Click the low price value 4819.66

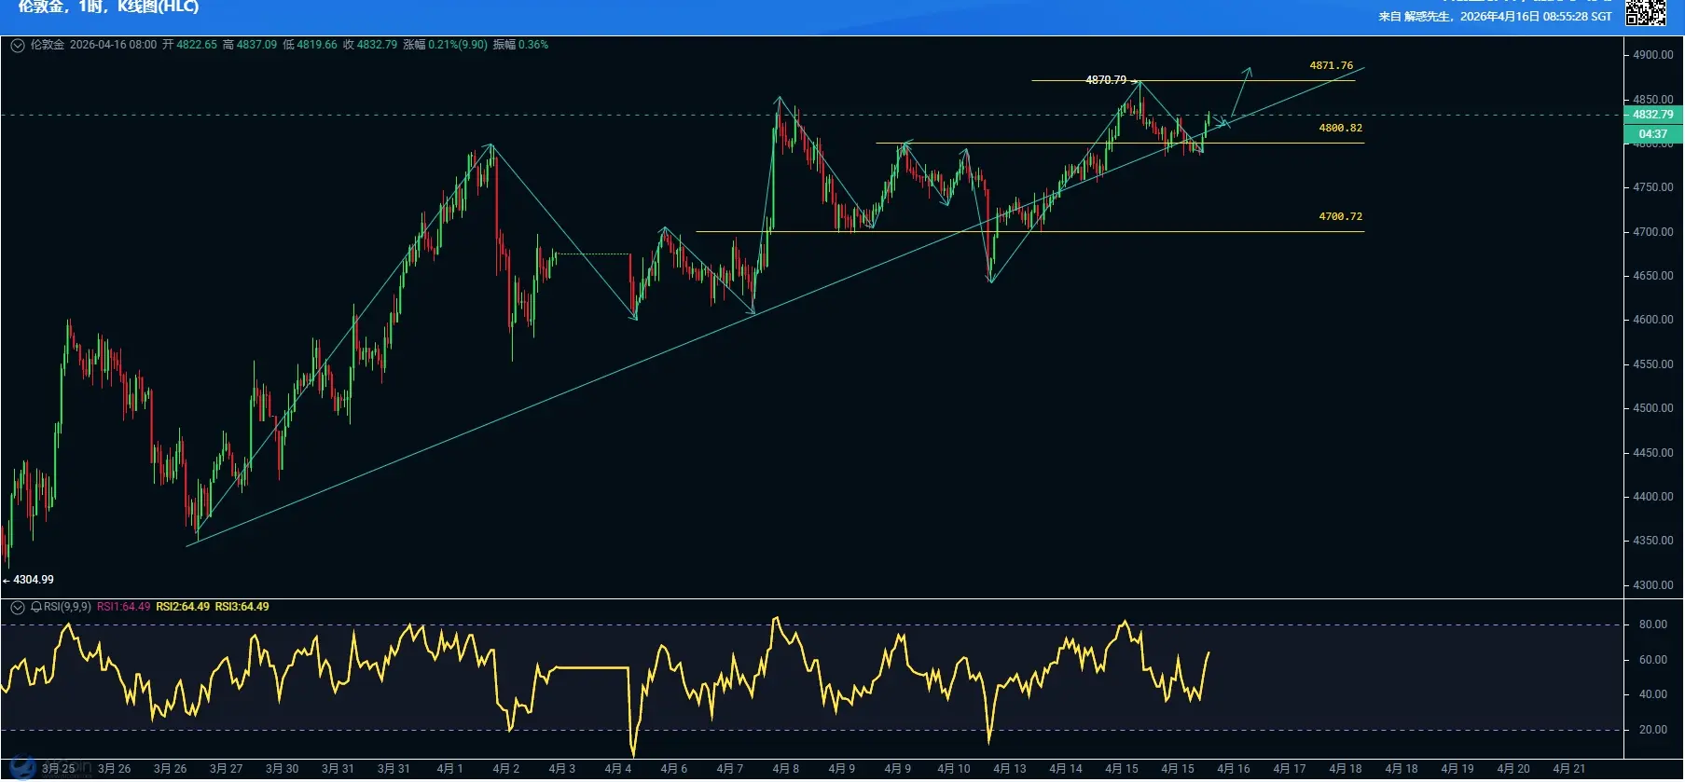tap(317, 45)
